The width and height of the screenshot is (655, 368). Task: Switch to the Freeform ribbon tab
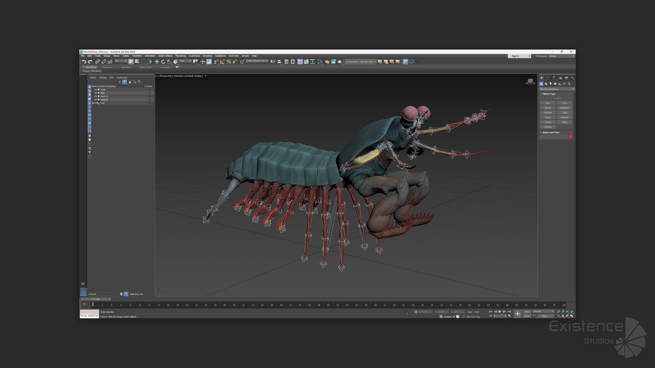pyautogui.click(x=107, y=67)
